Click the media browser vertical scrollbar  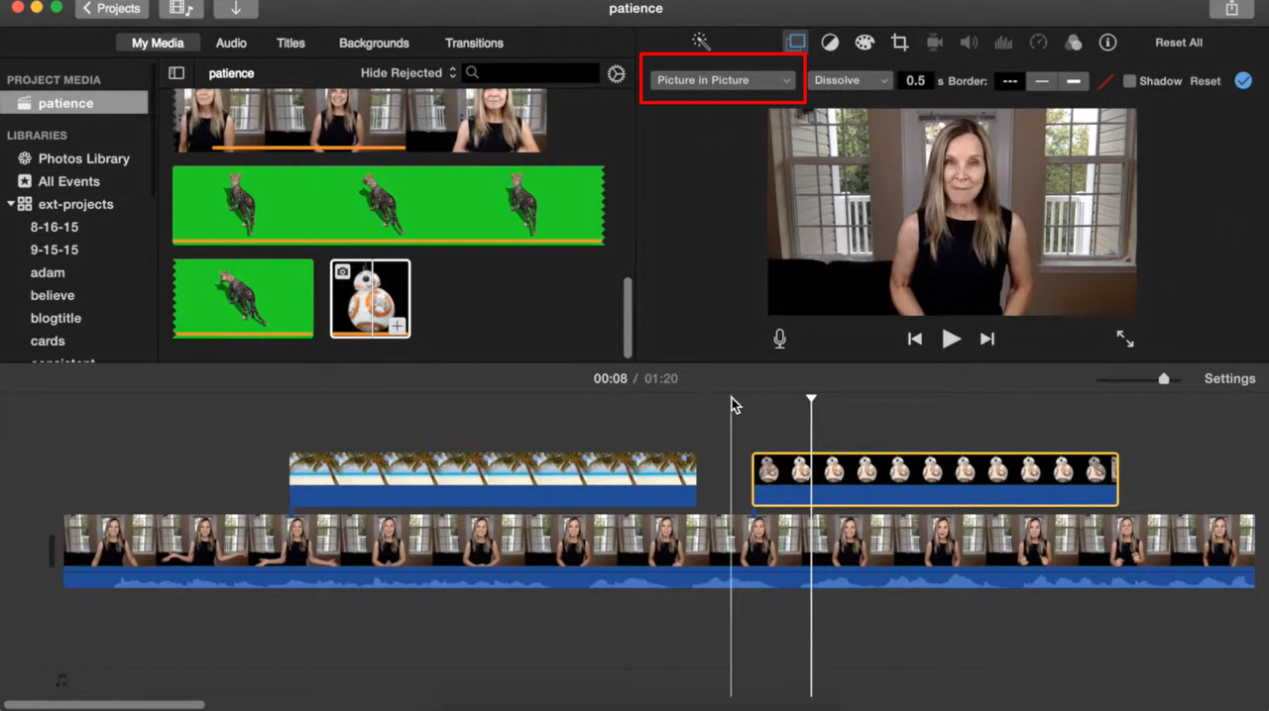[628, 317]
